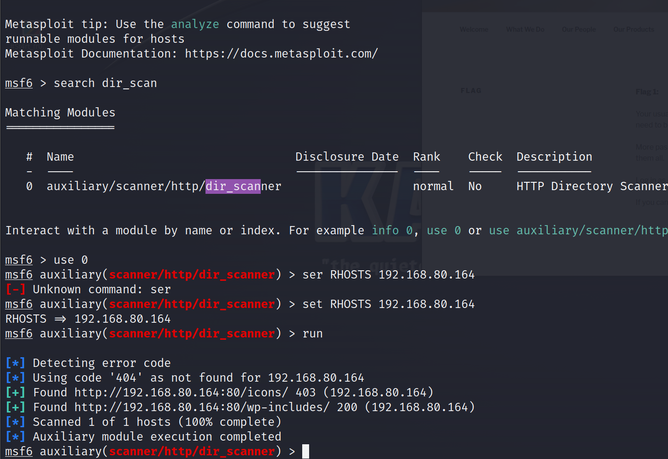Select module path auxiliary/scanner/http/dir_scanner
This screenshot has height=459, width=668.
(164, 186)
